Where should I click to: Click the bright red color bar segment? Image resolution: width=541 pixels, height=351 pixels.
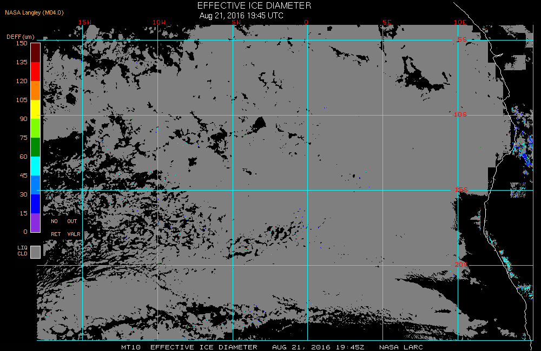[36, 71]
